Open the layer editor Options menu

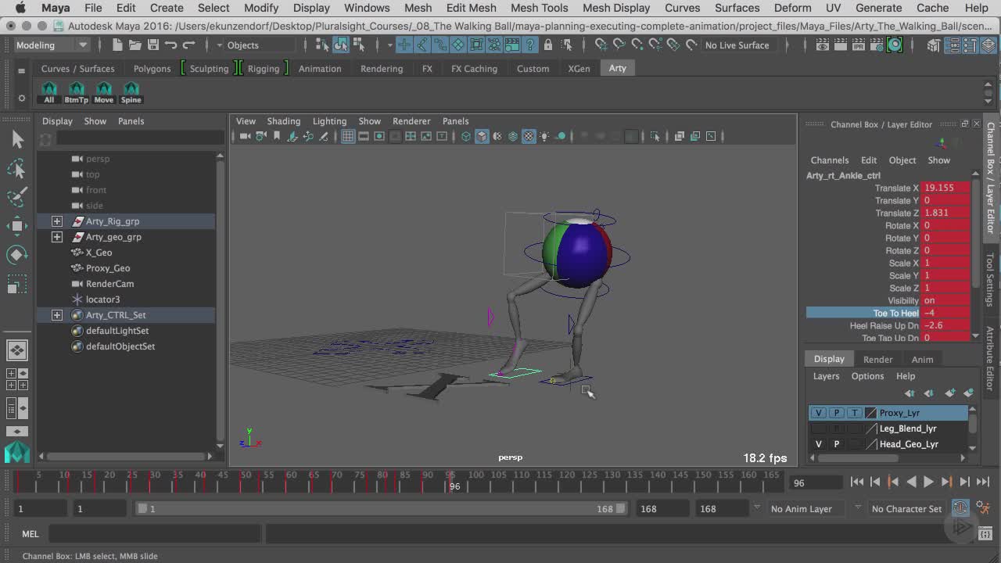pyautogui.click(x=867, y=376)
